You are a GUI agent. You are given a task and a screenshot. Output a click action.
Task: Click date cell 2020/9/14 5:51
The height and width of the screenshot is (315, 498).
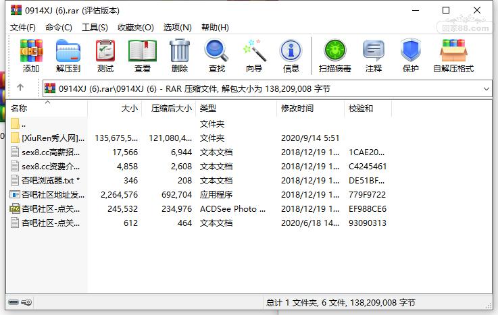tap(310, 138)
